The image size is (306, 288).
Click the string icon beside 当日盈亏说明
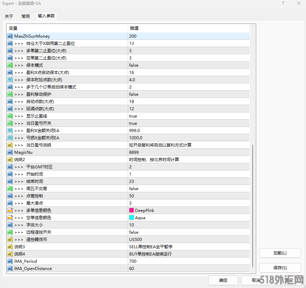tap(10, 145)
